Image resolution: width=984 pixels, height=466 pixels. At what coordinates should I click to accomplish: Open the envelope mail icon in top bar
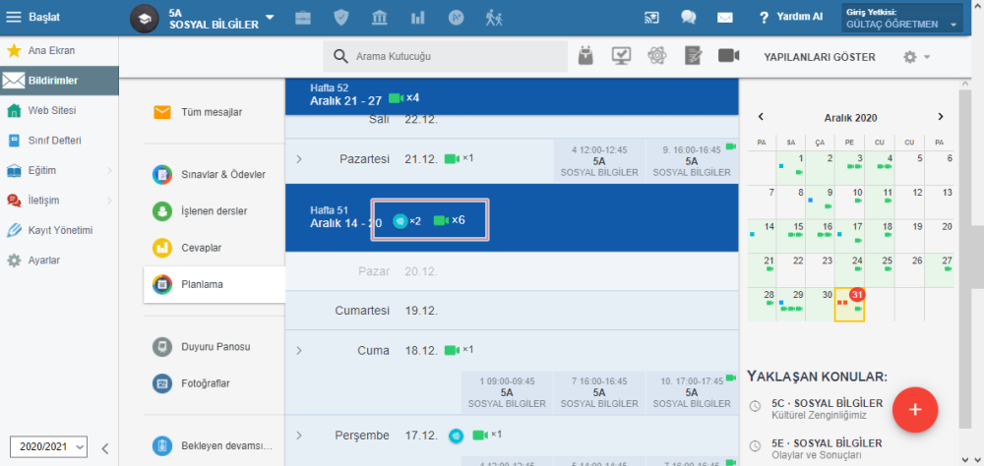725,18
